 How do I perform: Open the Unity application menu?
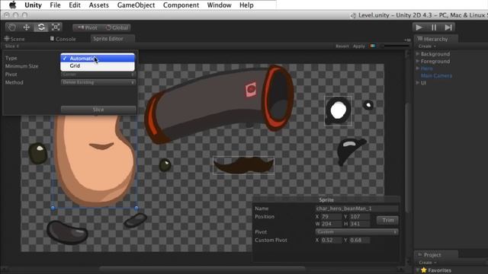click(33, 5)
